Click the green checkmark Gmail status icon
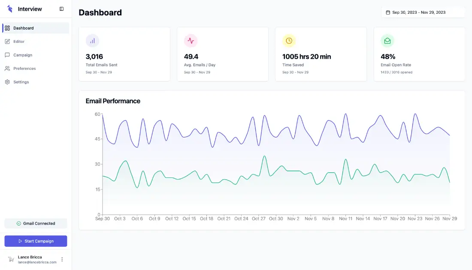 pos(18,223)
